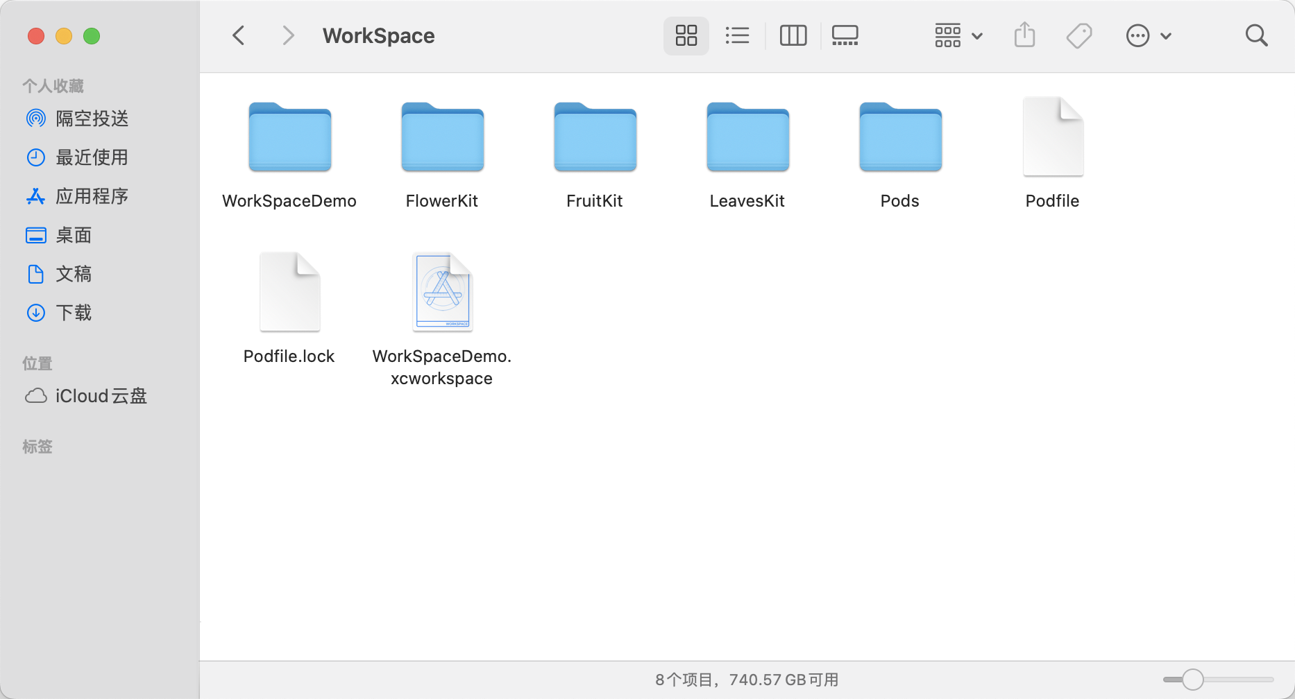The height and width of the screenshot is (699, 1295).
Task: Go back with the left chevron button
Action: click(x=239, y=35)
